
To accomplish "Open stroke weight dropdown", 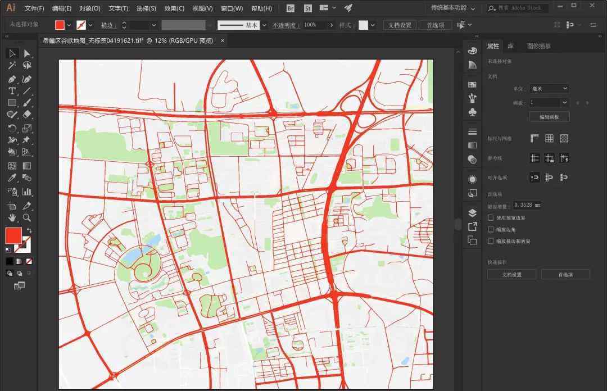I will coord(153,25).
